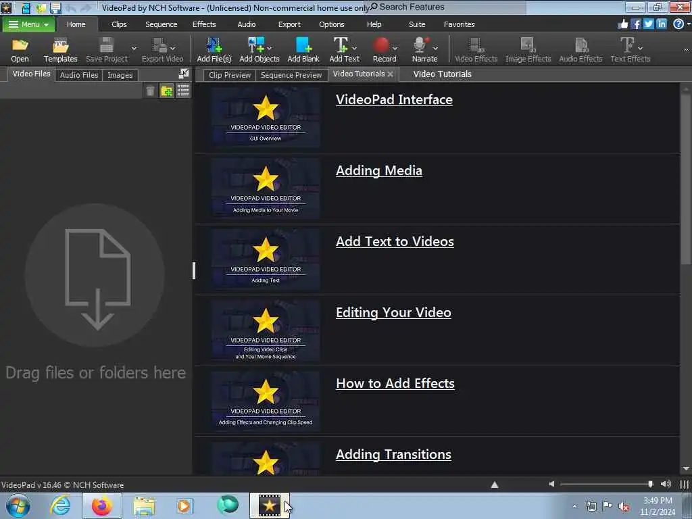
Task: Open the Clips ribbon tab
Action: coord(119,24)
